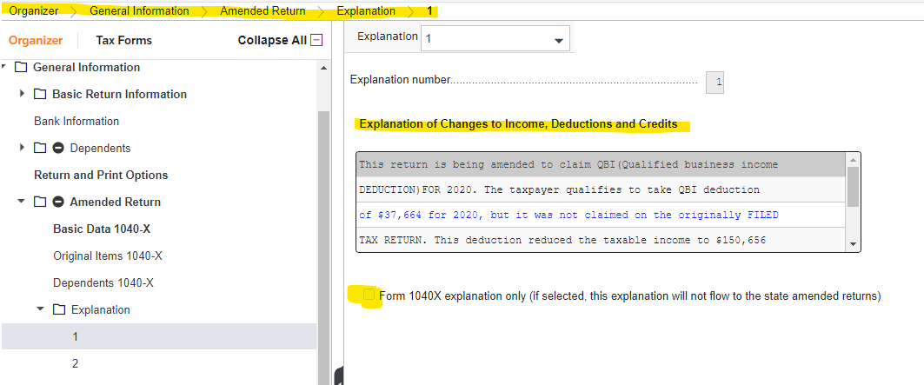Image resolution: width=924 pixels, height=385 pixels.
Task: Click the Explanation breadcrumb
Action: pyautogui.click(x=366, y=10)
